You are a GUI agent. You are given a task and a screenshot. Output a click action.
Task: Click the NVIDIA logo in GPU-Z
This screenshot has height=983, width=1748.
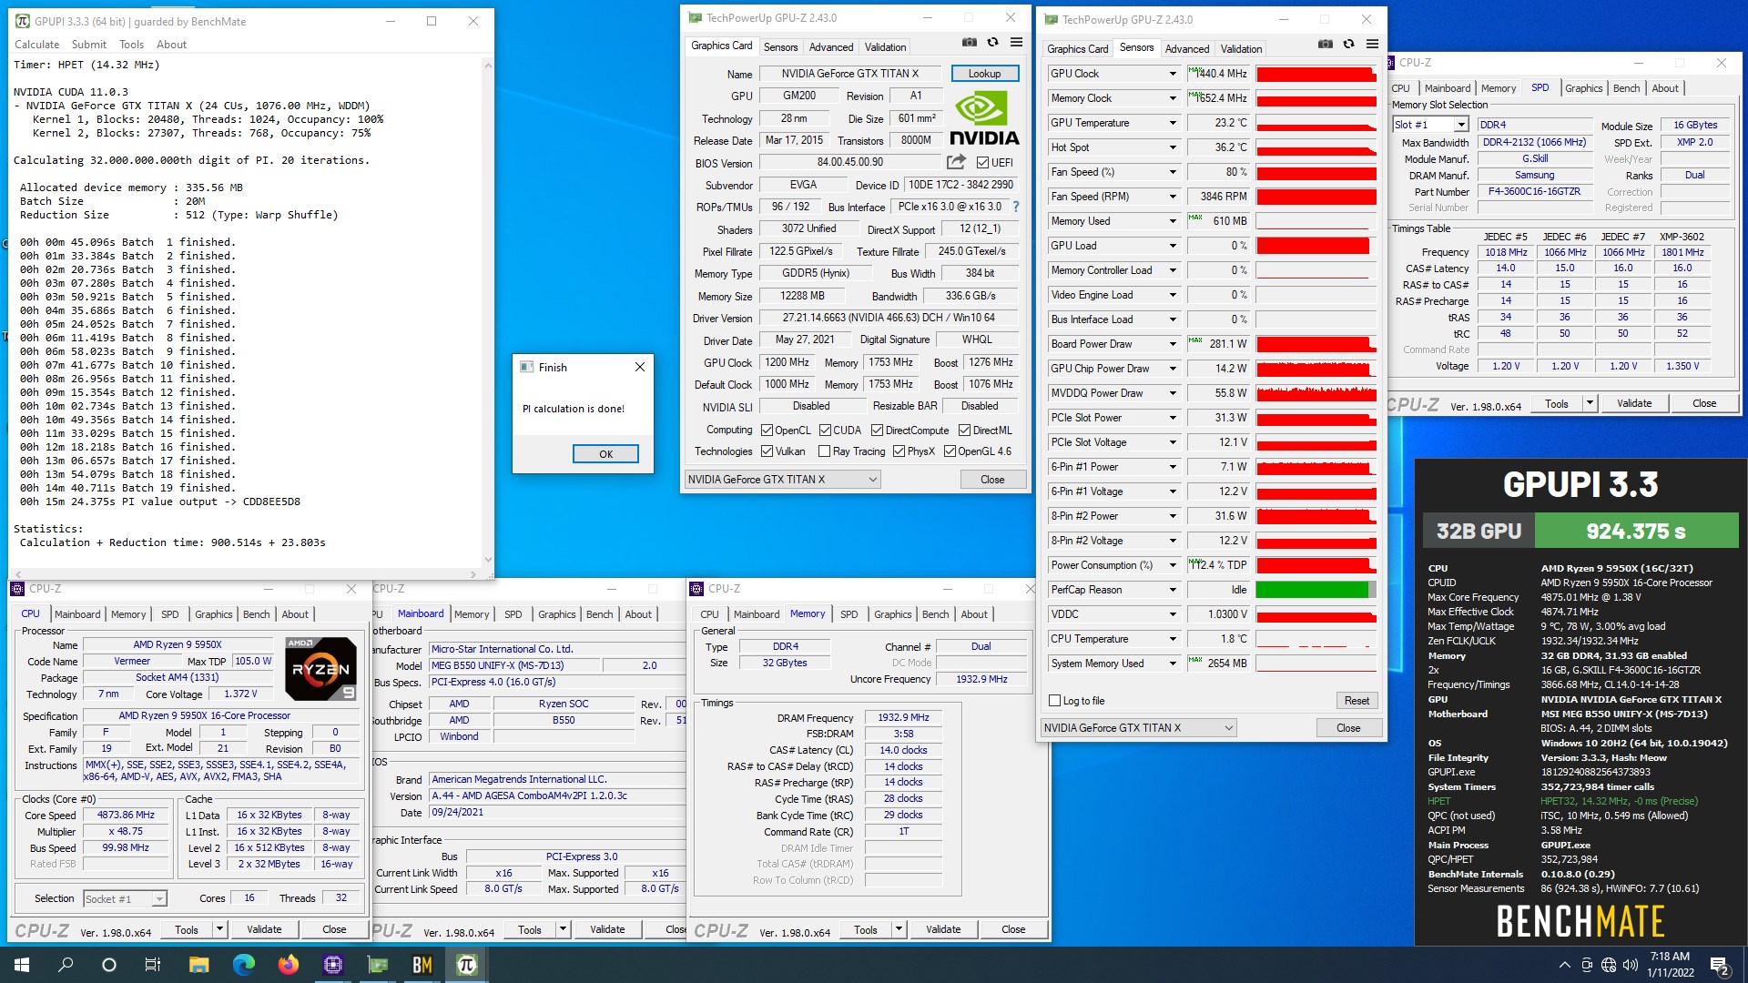983,118
